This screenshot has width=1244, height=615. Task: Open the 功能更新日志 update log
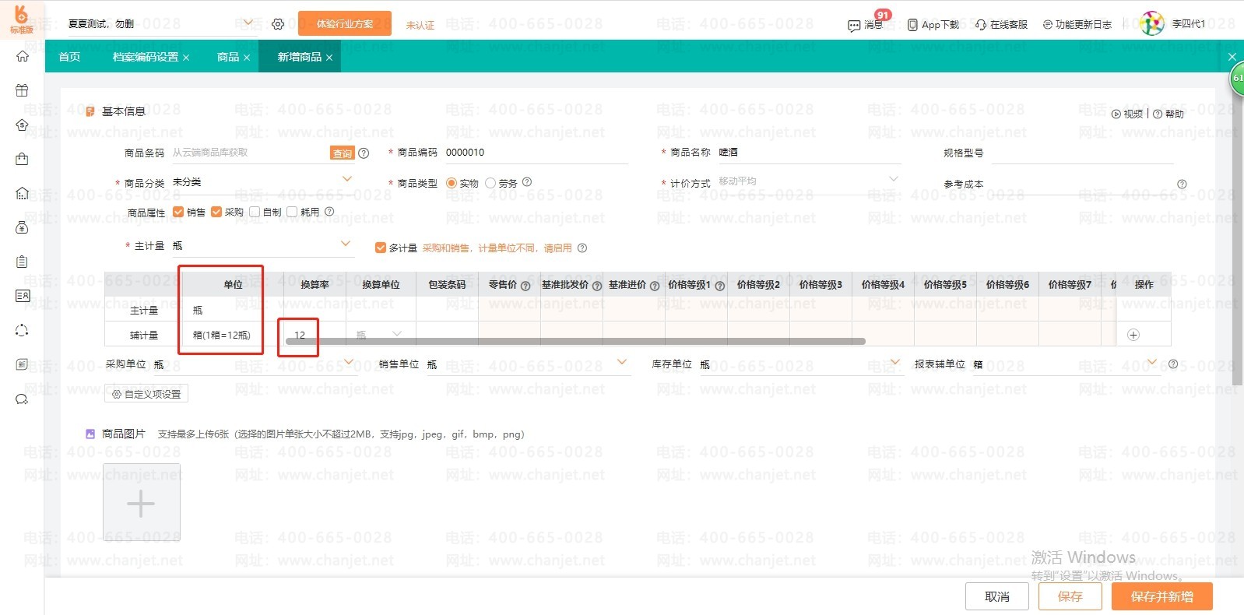[1077, 25]
